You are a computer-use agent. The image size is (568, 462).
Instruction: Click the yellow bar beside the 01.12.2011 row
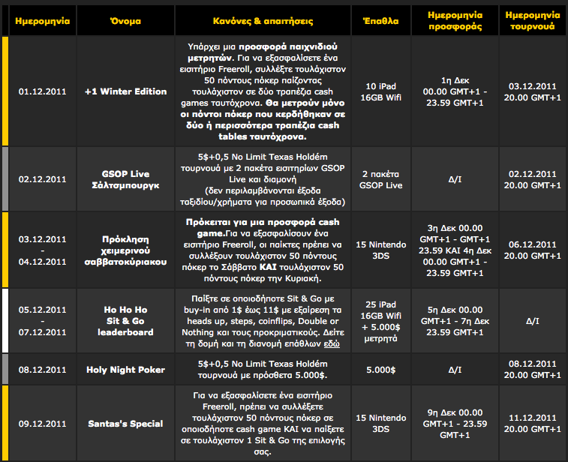(x=5, y=91)
